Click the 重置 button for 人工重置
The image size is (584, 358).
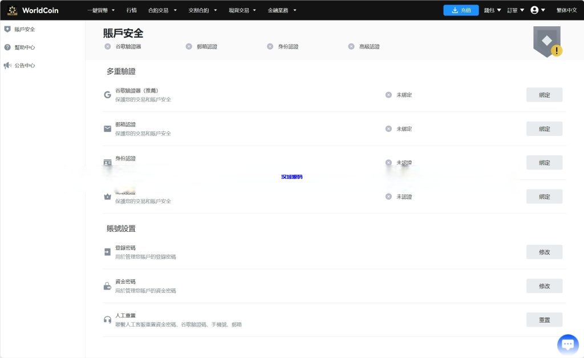coord(544,319)
